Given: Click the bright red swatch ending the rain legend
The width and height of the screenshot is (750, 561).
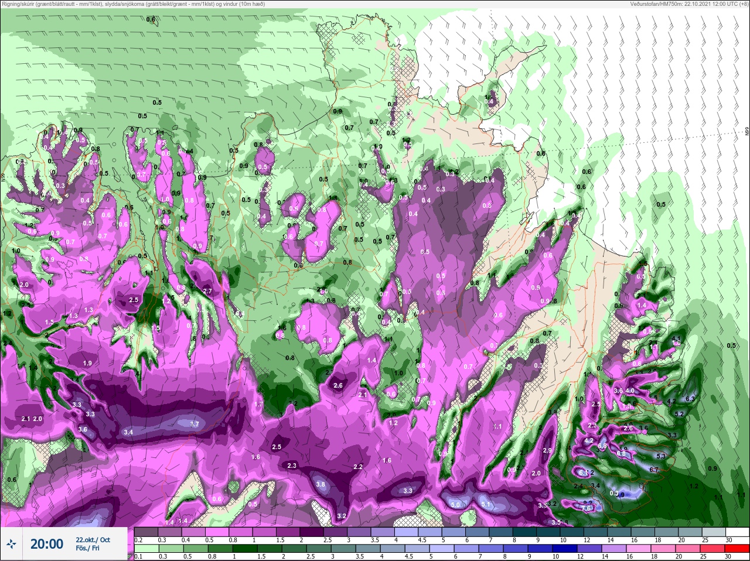Looking at the screenshot, I should tap(738, 548).
